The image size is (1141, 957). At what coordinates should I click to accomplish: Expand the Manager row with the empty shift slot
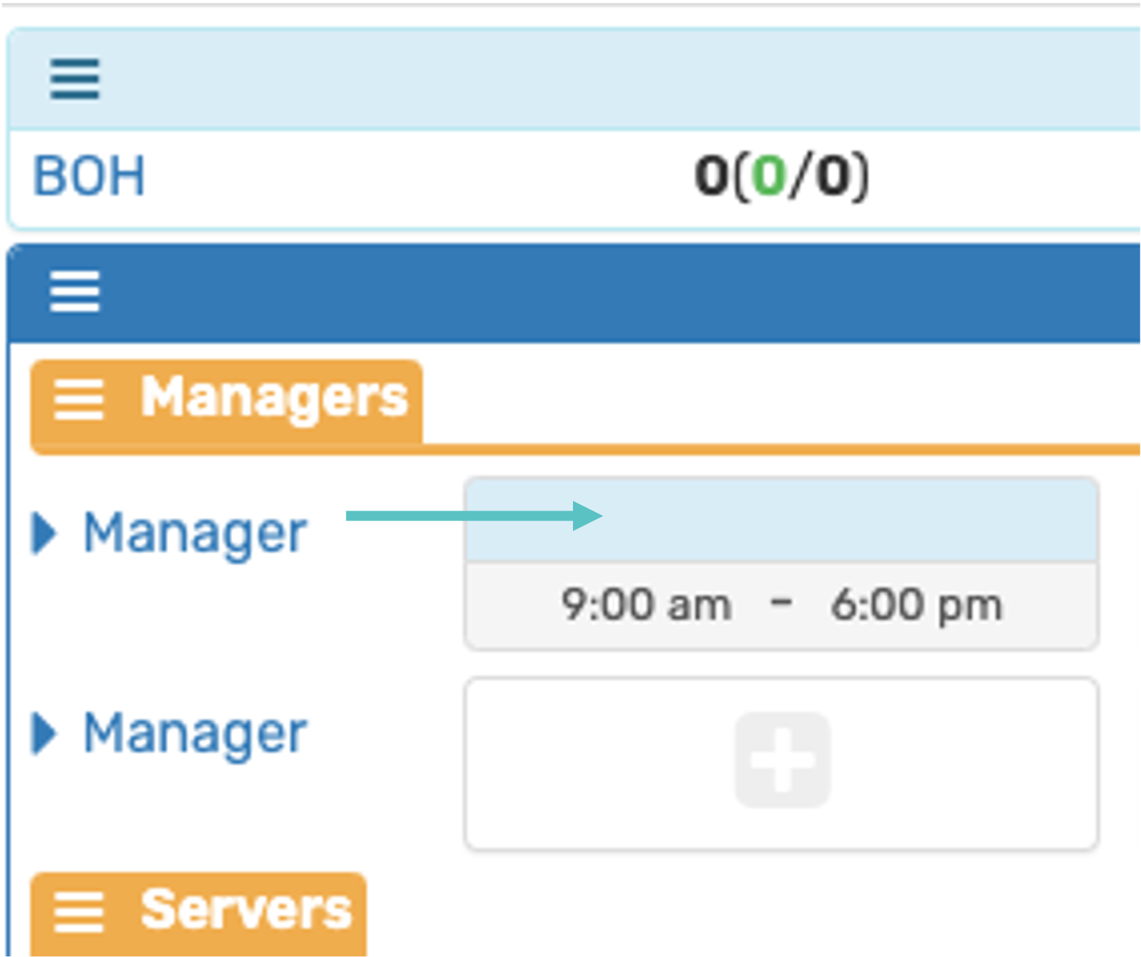click(44, 734)
